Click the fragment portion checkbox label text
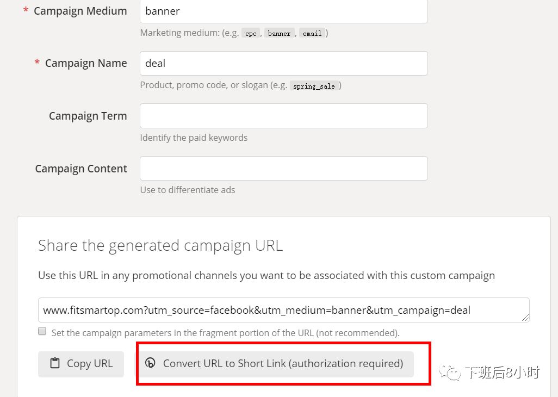 (225, 332)
